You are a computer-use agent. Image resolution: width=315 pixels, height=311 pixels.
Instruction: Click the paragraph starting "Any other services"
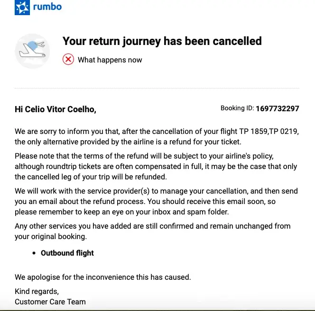point(152,231)
